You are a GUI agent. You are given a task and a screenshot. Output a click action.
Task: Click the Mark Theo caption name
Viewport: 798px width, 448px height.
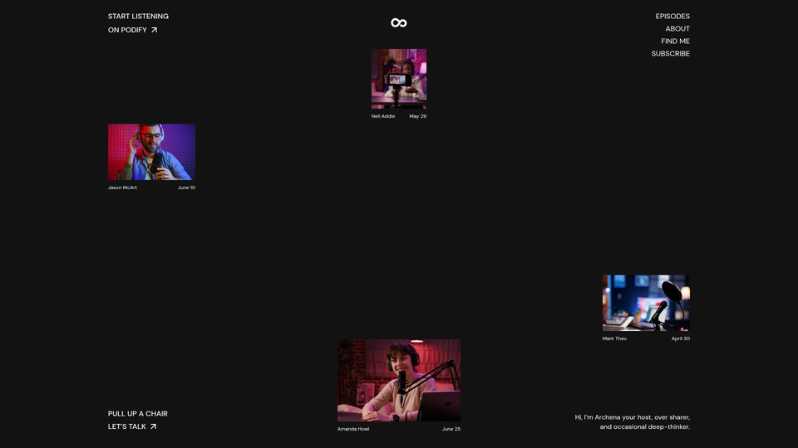614,338
